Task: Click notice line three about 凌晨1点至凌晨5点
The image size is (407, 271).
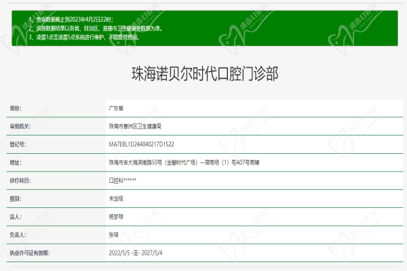Action: [x=84, y=37]
